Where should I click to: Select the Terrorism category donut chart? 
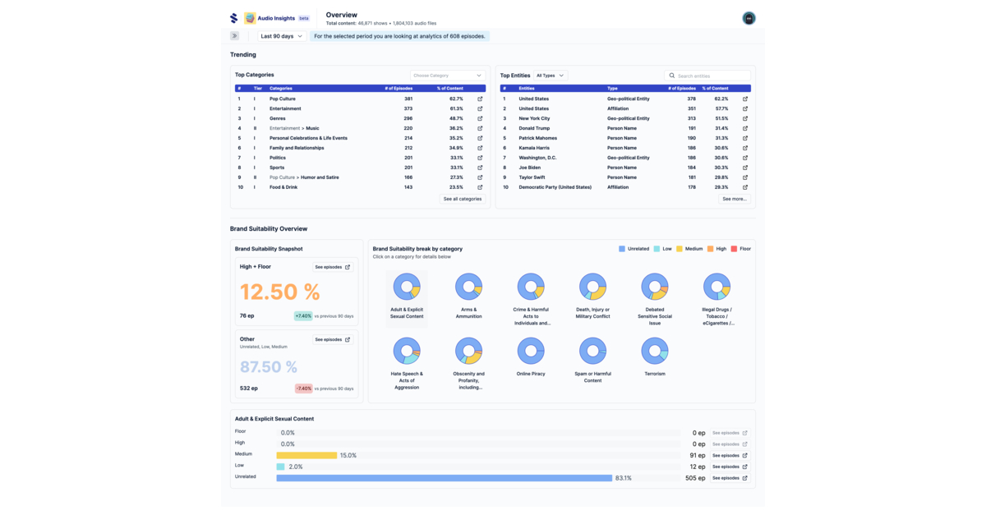[x=654, y=352]
